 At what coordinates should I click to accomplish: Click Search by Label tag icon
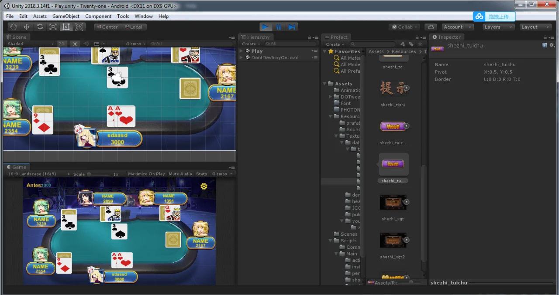tap(411, 44)
